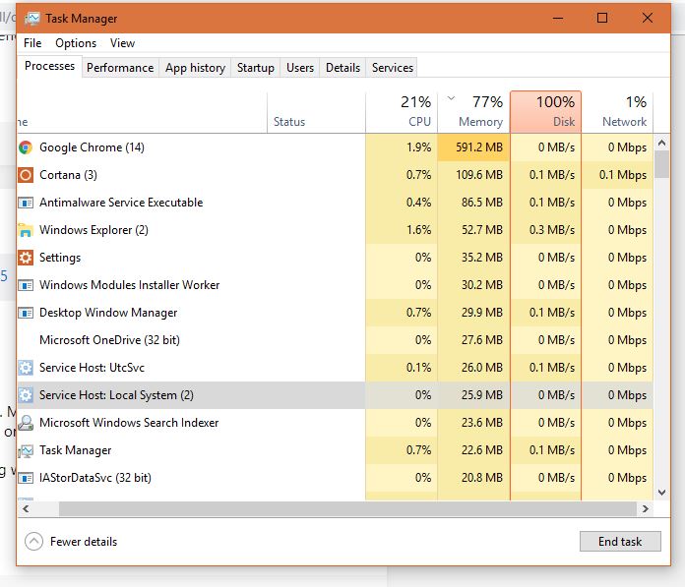The height and width of the screenshot is (587, 685).
Task: Click the horizontal scrollbar right arrow
Action: click(x=645, y=509)
